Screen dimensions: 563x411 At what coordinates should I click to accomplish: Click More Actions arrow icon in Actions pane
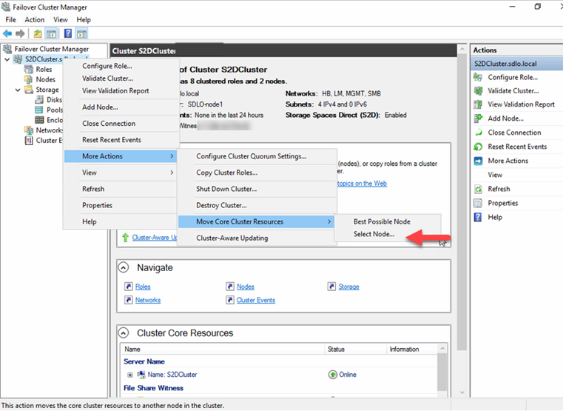[x=478, y=161]
